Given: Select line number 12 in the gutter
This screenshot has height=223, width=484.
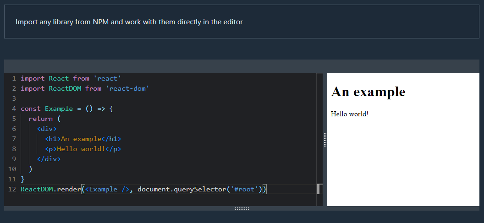Looking at the screenshot, I should coord(12,189).
